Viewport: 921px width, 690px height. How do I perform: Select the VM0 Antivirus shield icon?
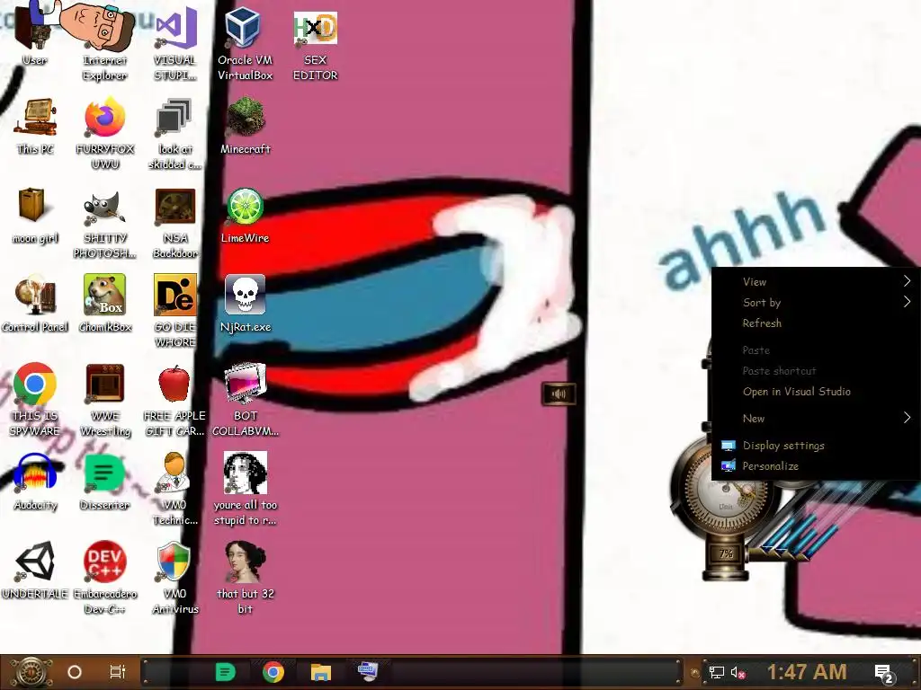175,578
